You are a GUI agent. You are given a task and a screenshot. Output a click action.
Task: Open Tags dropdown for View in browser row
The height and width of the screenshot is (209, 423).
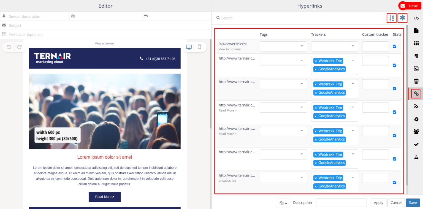point(283,46)
